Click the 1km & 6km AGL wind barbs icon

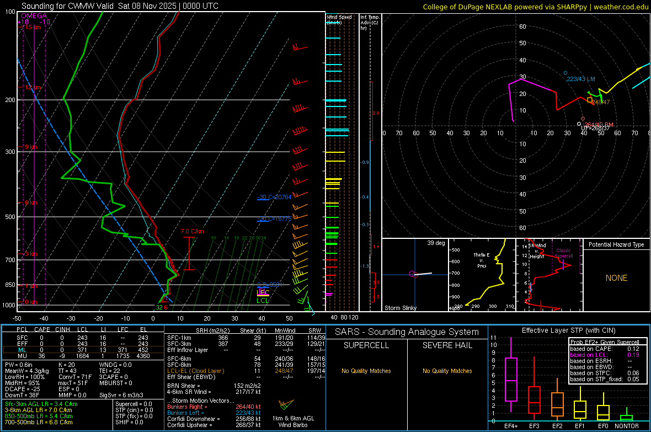(286, 404)
